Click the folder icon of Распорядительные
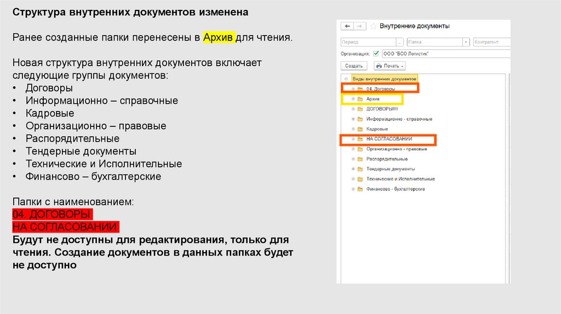The width and height of the screenshot is (561, 314). [360, 159]
